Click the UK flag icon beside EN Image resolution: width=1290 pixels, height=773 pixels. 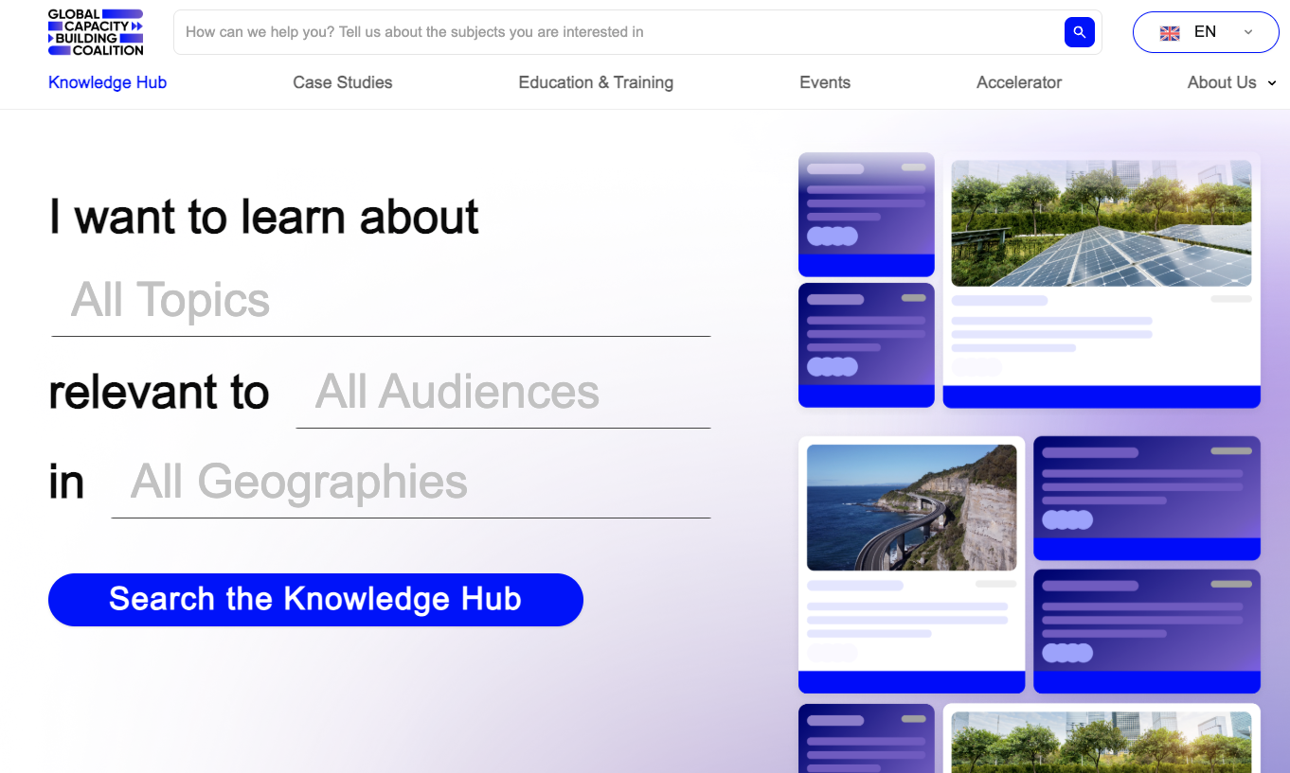pos(1169,31)
